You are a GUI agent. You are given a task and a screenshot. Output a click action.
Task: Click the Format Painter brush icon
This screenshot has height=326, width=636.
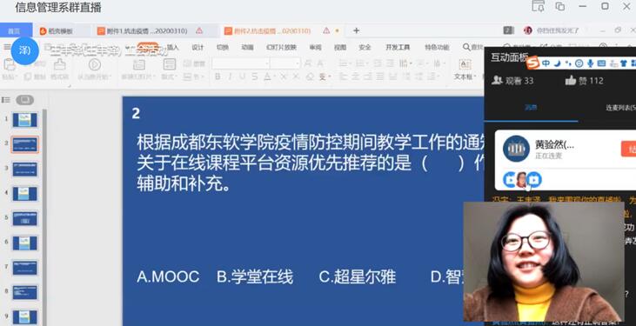tap(60, 65)
